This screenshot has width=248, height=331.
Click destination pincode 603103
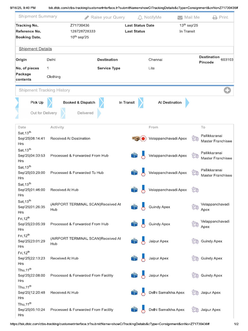click(x=227, y=59)
